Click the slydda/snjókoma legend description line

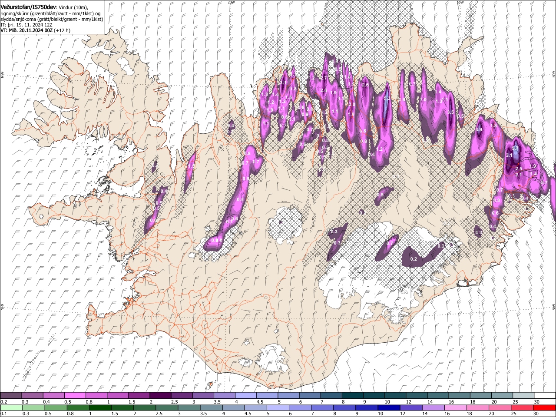tap(52, 19)
